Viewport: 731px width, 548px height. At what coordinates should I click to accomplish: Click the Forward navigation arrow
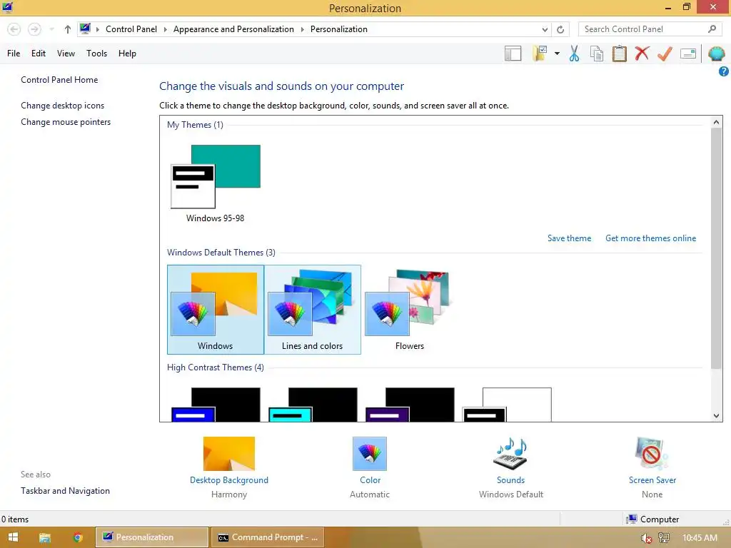(34, 29)
